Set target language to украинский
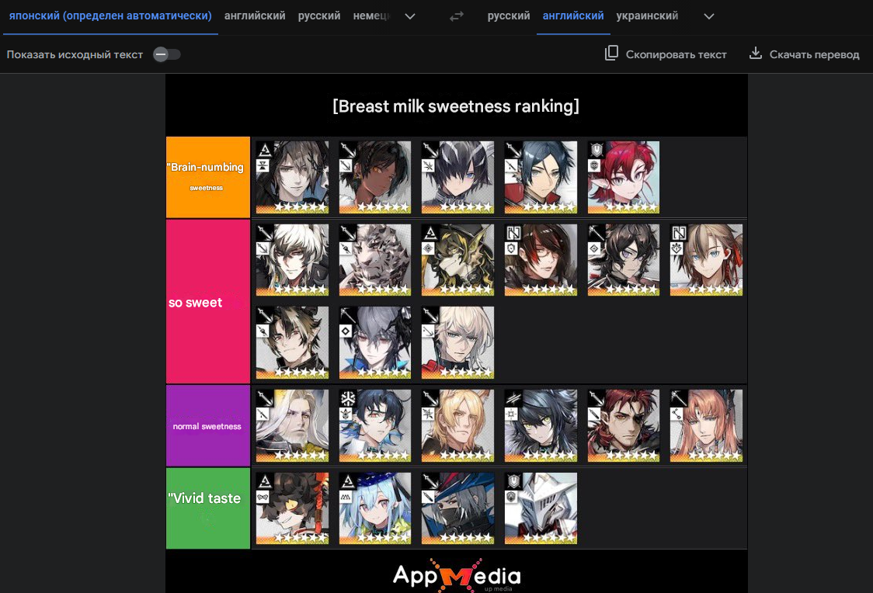This screenshot has width=873, height=593. pyautogui.click(x=647, y=16)
